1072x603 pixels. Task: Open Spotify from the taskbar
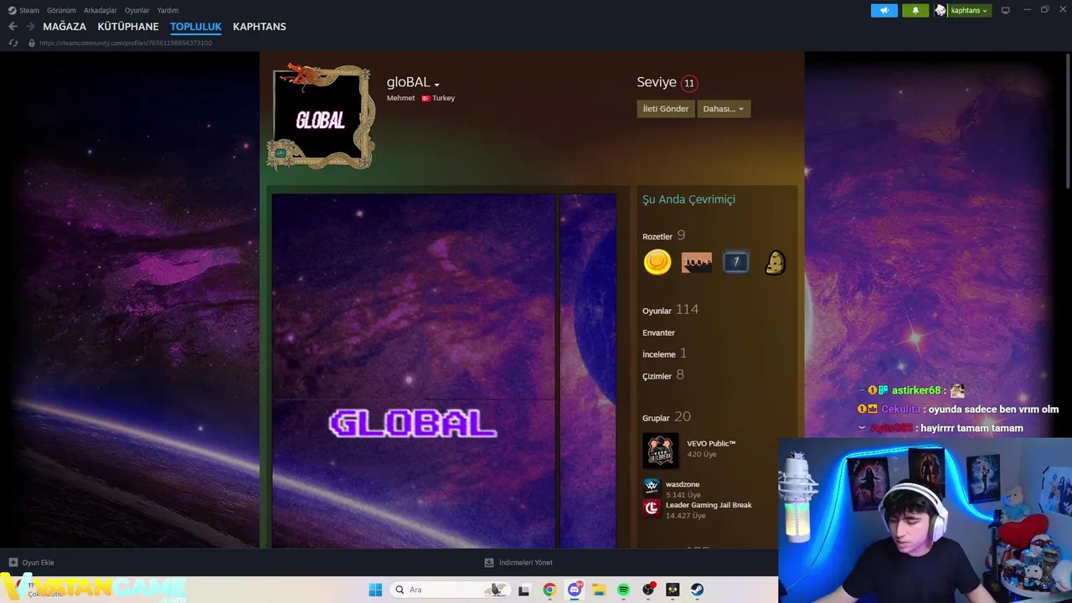tap(623, 590)
